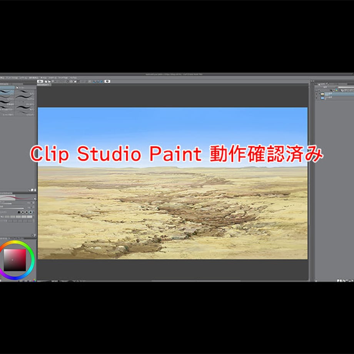354x354 pixels.
Task: Toggle the checkbox beside brush size value
Action: [x=33, y=203]
